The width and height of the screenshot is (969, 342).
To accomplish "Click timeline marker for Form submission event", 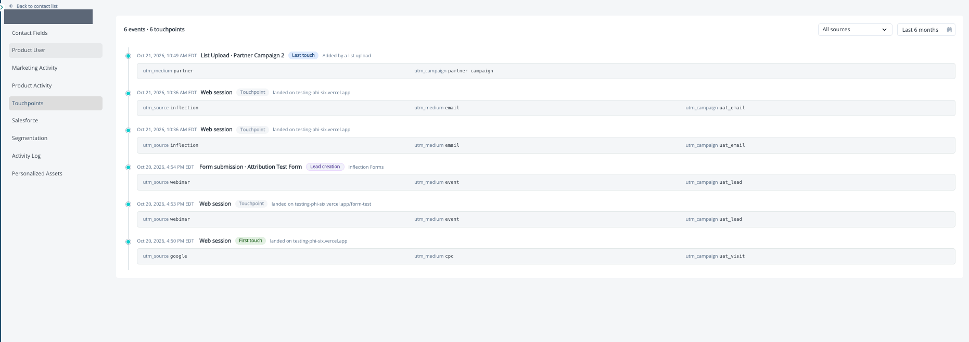I will click(x=128, y=167).
